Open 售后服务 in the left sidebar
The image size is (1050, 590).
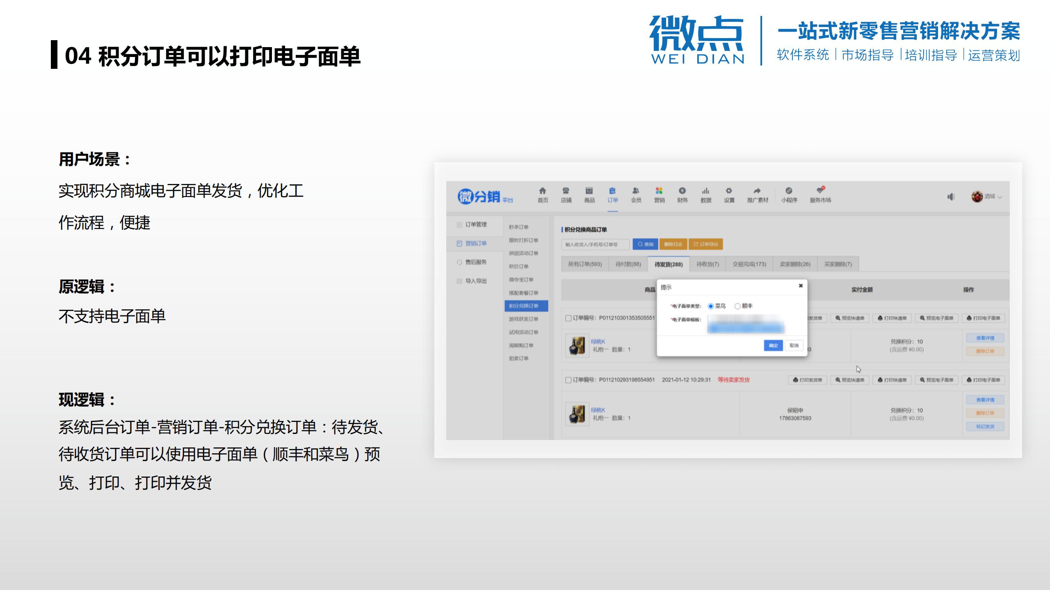[x=472, y=262]
